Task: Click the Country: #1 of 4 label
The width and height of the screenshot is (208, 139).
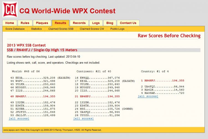Action: tap(155, 71)
